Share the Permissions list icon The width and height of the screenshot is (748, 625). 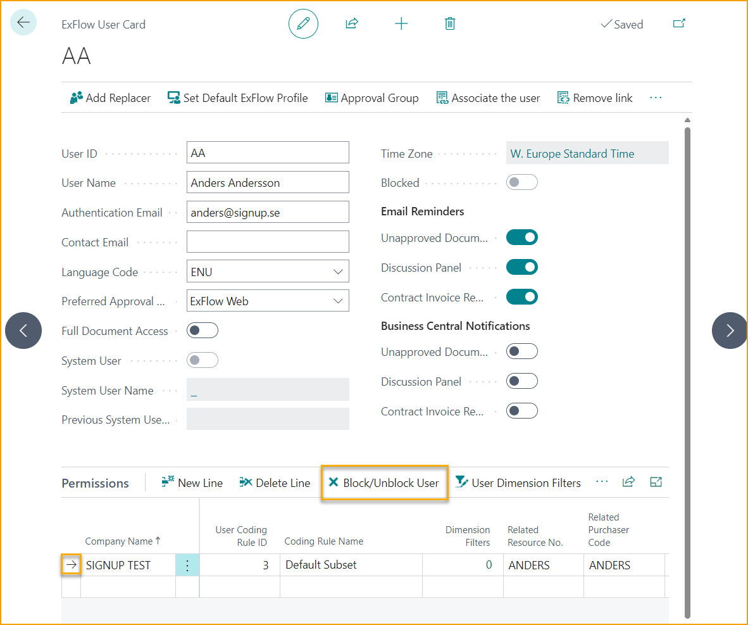click(x=629, y=482)
